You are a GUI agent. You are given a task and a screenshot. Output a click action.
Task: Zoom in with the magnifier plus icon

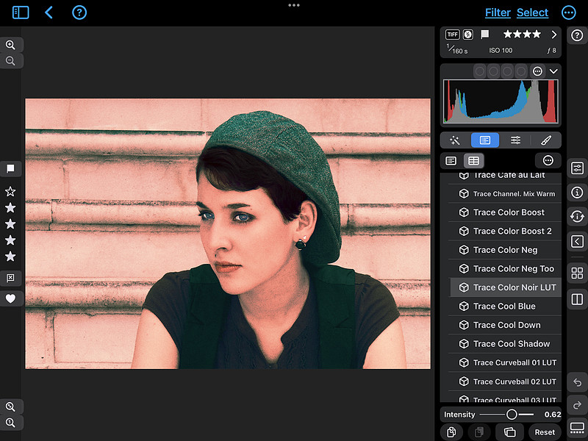pyautogui.click(x=10, y=45)
